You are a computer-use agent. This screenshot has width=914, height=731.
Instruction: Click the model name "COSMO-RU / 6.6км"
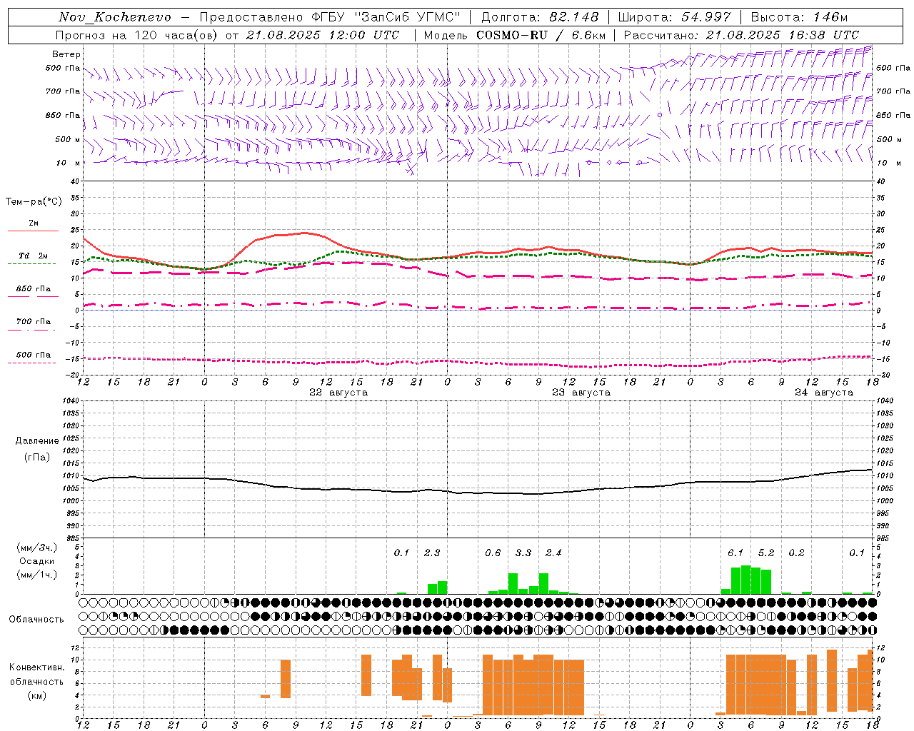click(541, 35)
